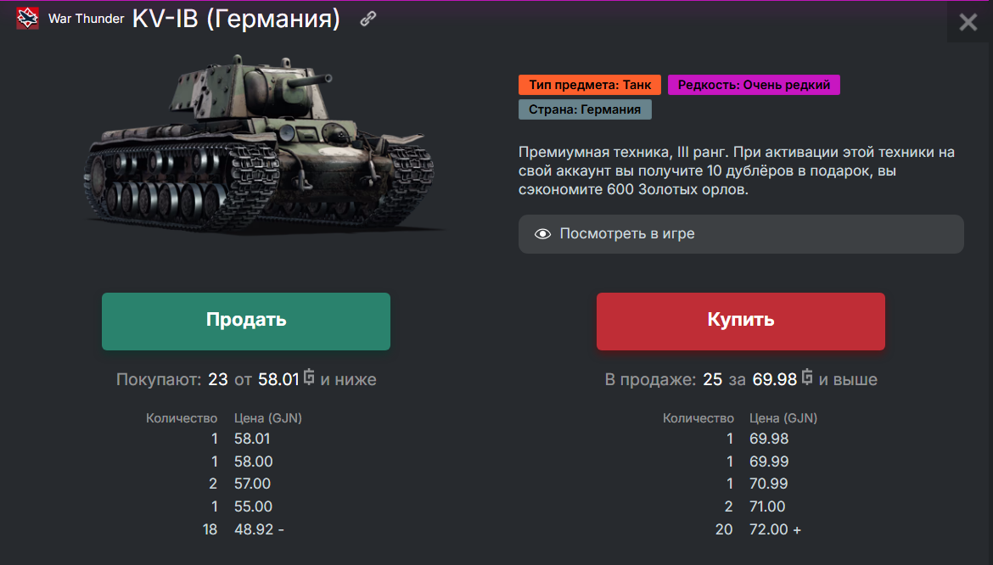Click the War Thunder logo icon
Viewport: 993px width, 565px height.
[x=27, y=19]
